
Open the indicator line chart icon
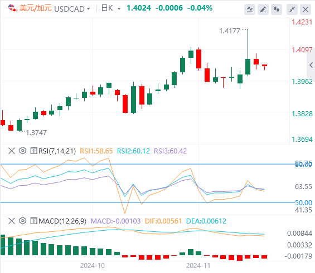pyautogui.click(x=250, y=9)
